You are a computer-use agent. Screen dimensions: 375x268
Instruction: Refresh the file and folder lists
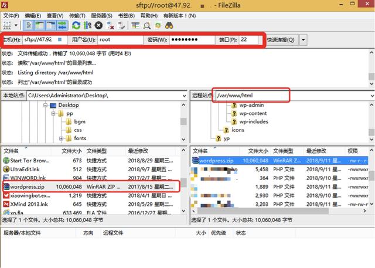tap(76, 25)
